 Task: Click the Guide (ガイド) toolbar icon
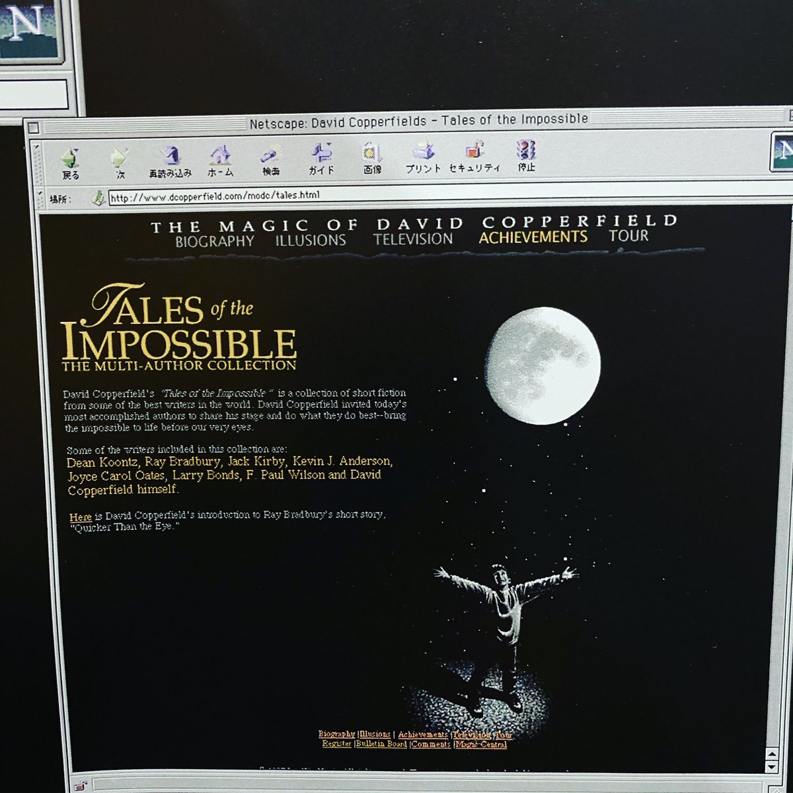(321, 154)
